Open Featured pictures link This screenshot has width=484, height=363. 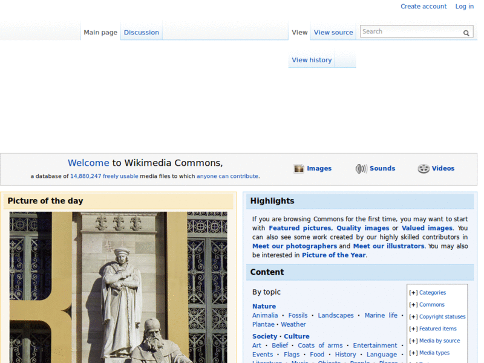(x=299, y=228)
